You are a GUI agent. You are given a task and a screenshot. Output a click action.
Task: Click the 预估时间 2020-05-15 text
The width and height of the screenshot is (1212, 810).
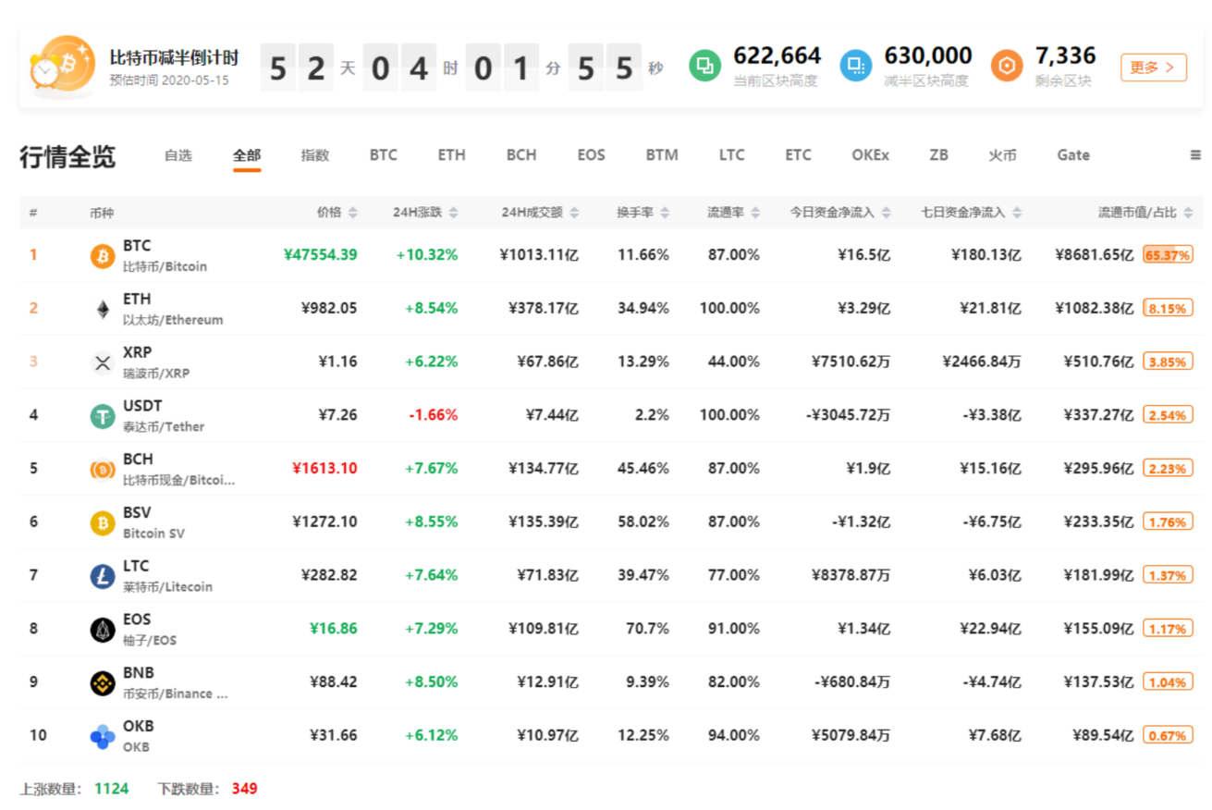click(169, 80)
